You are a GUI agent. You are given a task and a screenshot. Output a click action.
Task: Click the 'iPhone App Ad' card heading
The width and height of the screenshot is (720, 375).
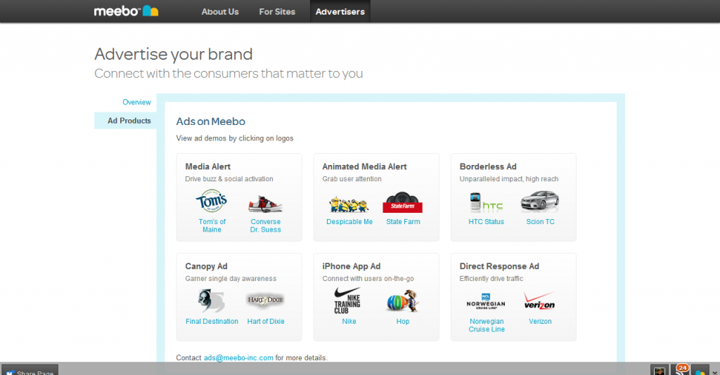(x=352, y=266)
